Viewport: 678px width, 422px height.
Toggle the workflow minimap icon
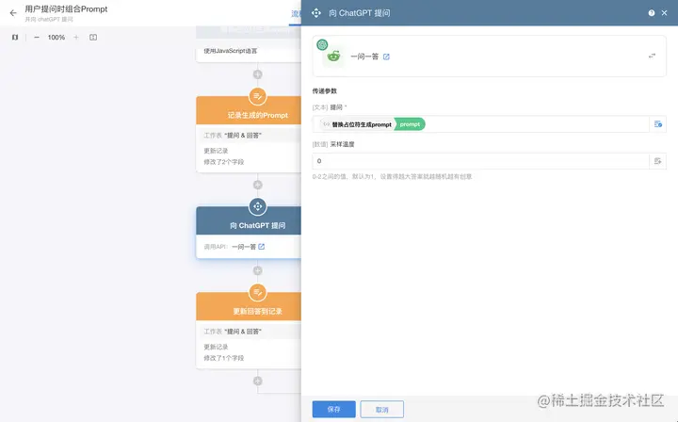click(x=15, y=37)
